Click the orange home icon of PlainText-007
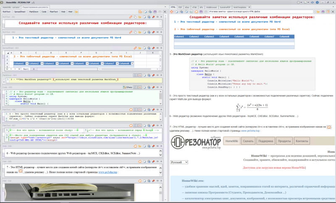Screen dimensions: 336x203 (131, 125)
